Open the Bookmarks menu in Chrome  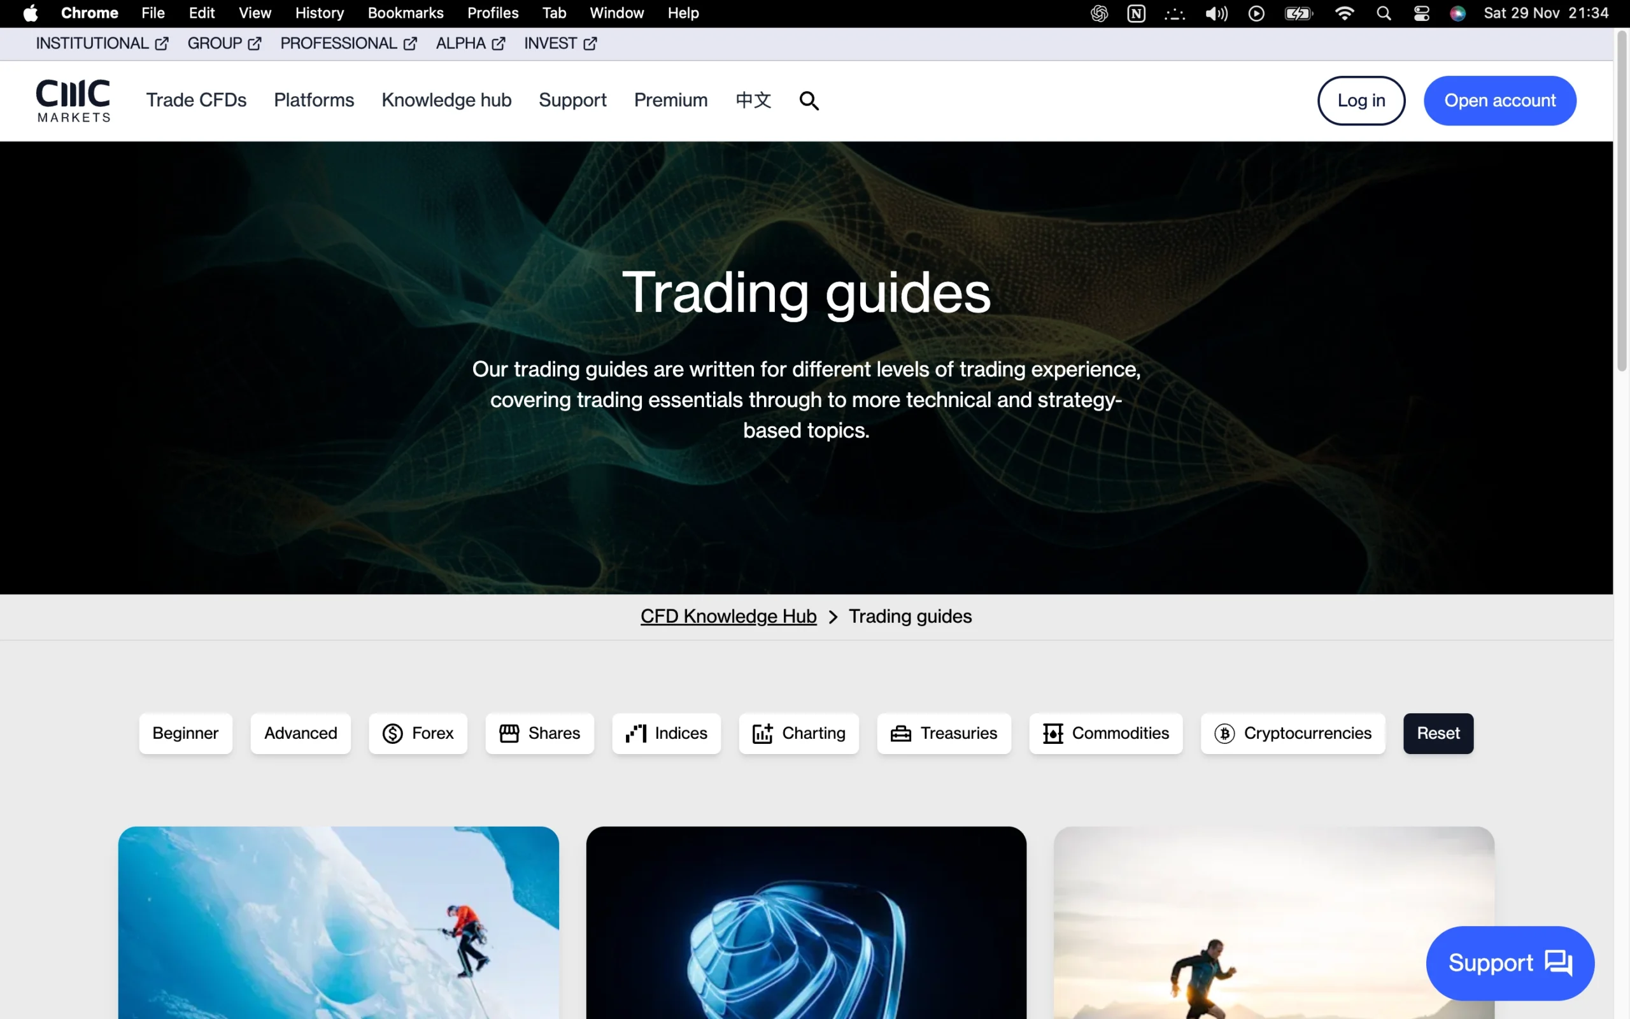click(405, 13)
